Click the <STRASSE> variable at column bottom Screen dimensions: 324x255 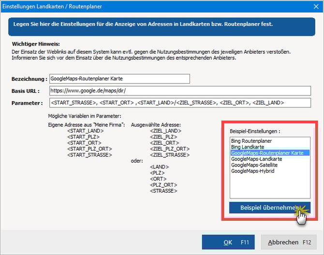coord(163,191)
